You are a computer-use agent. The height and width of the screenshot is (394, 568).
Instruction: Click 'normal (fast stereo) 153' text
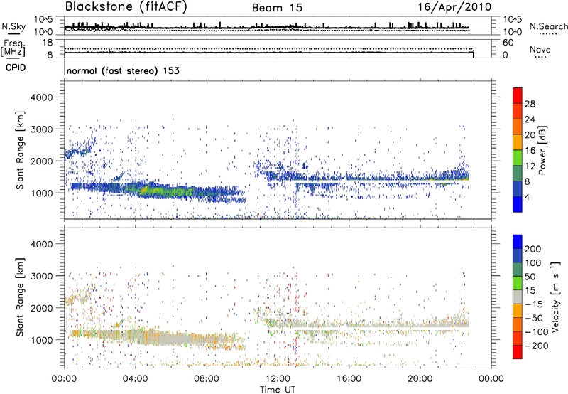point(123,70)
